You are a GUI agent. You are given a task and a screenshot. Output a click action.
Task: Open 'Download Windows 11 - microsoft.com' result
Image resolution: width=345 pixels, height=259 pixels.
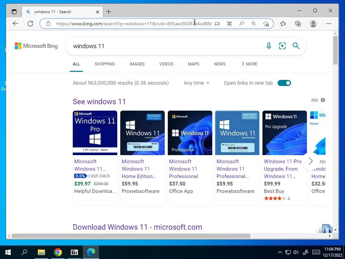(137, 227)
